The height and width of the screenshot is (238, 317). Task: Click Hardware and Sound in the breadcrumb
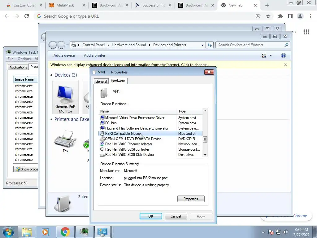(129, 45)
